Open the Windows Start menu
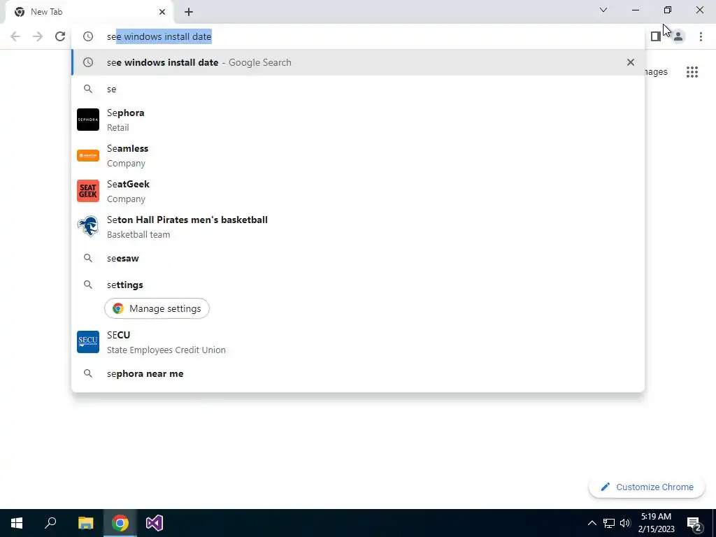The image size is (716, 537). pos(17,523)
